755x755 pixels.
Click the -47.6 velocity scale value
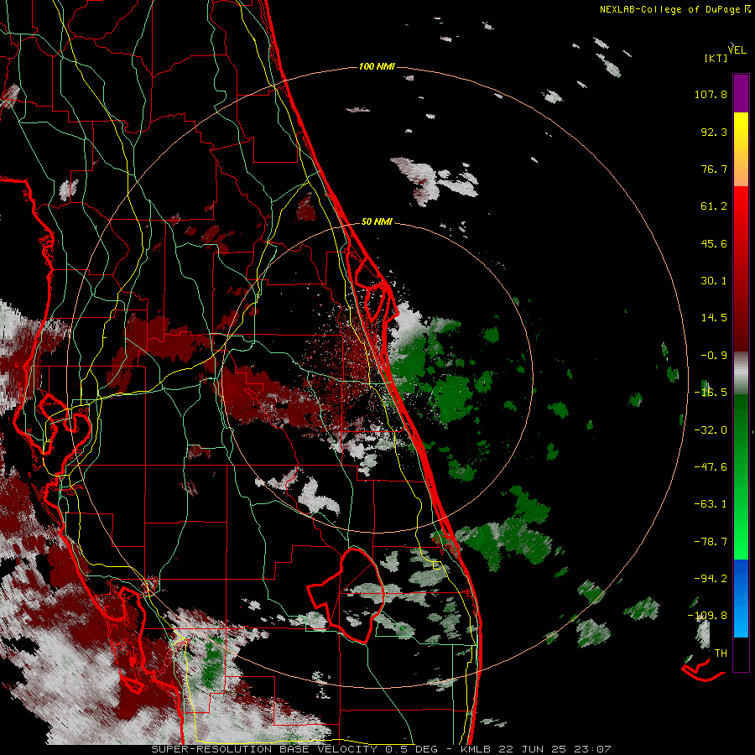[711, 467]
